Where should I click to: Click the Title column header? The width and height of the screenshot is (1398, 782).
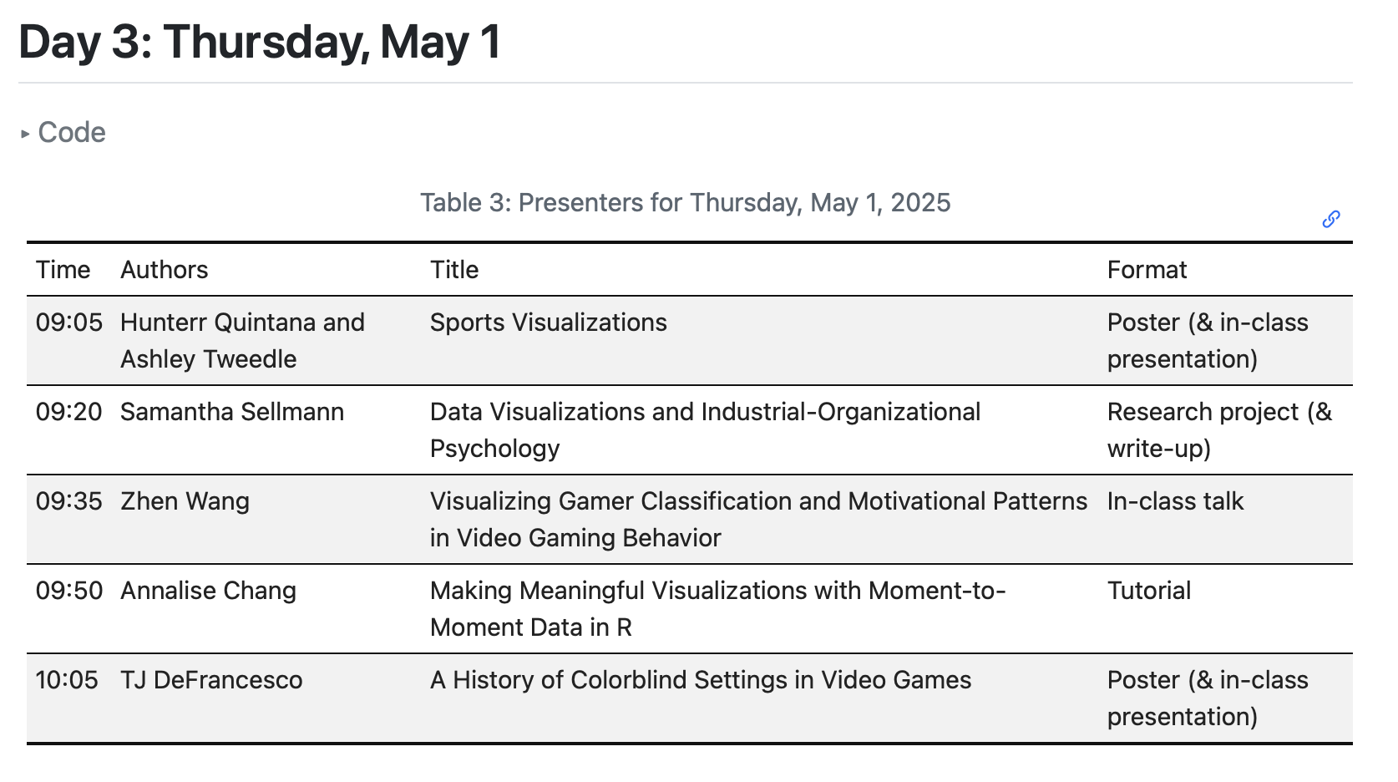[454, 270]
